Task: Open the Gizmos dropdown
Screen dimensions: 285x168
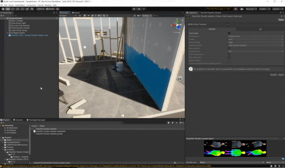Action: 147,15
